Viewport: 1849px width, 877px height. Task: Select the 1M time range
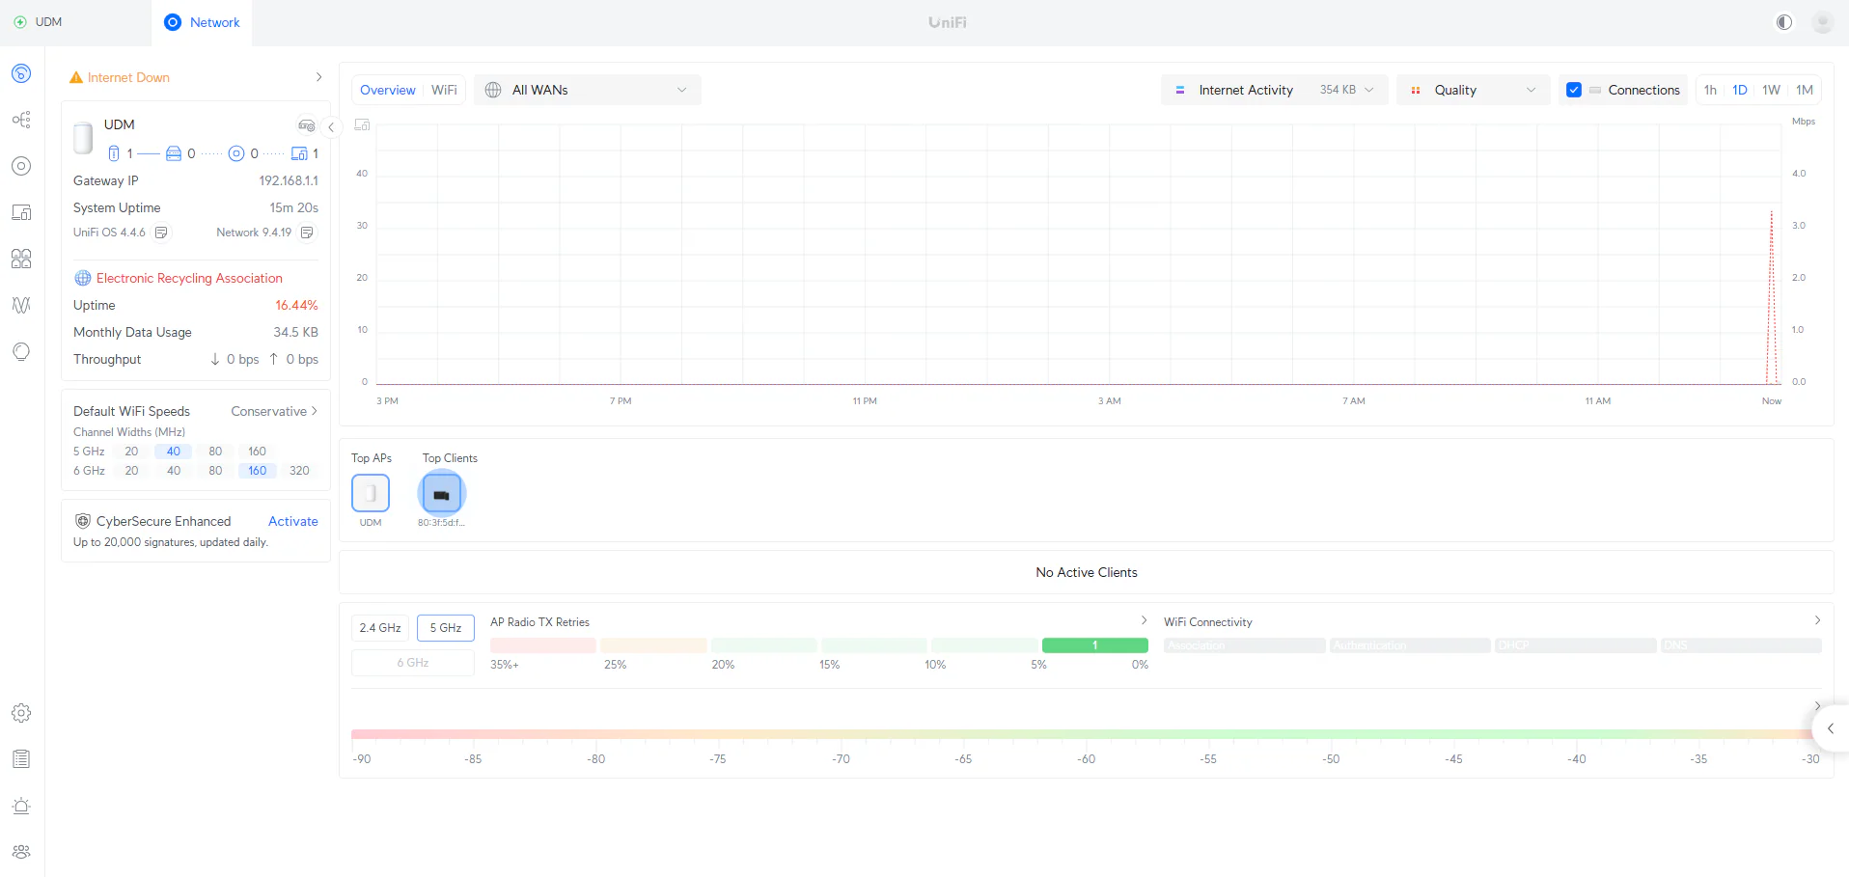1805,90
